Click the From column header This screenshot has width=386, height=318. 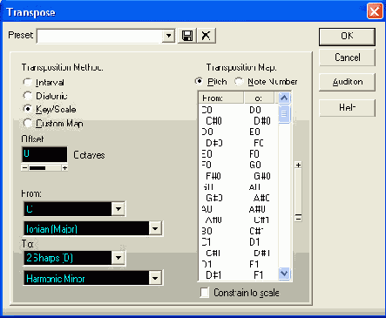pyautogui.click(x=221, y=98)
